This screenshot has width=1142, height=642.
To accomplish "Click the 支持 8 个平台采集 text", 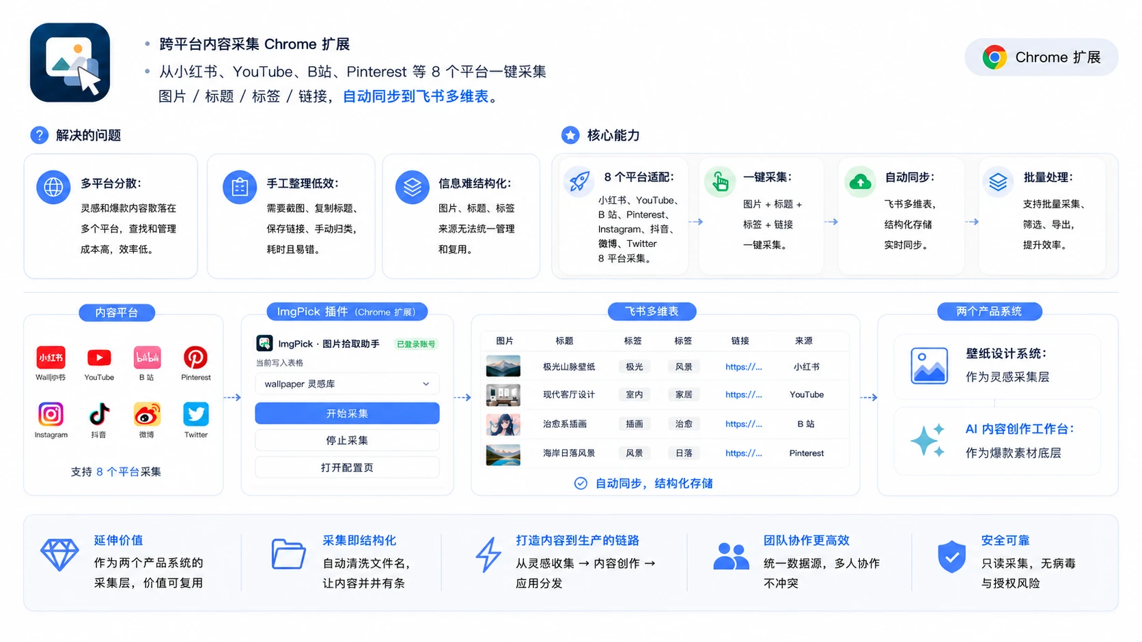I will coord(116,472).
